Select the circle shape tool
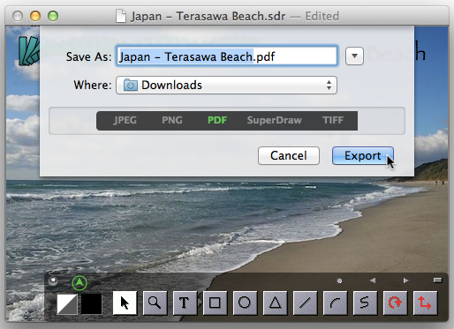This screenshot has width=454, height=329. [x=245, y=303]
